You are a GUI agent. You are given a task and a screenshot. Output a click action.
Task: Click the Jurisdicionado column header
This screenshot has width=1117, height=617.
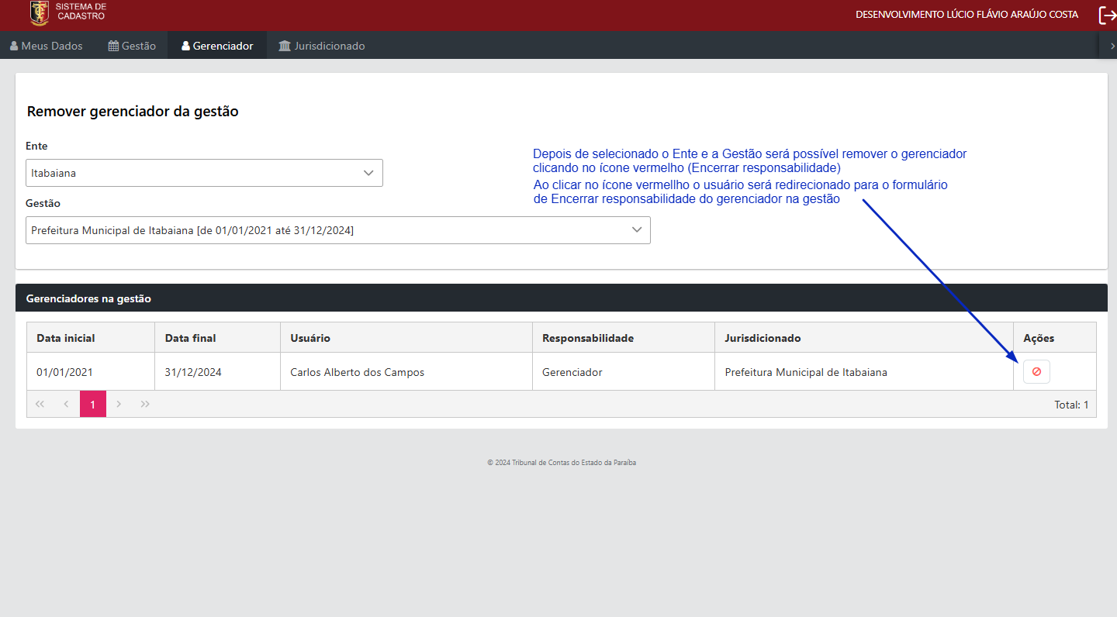[864, 338]
